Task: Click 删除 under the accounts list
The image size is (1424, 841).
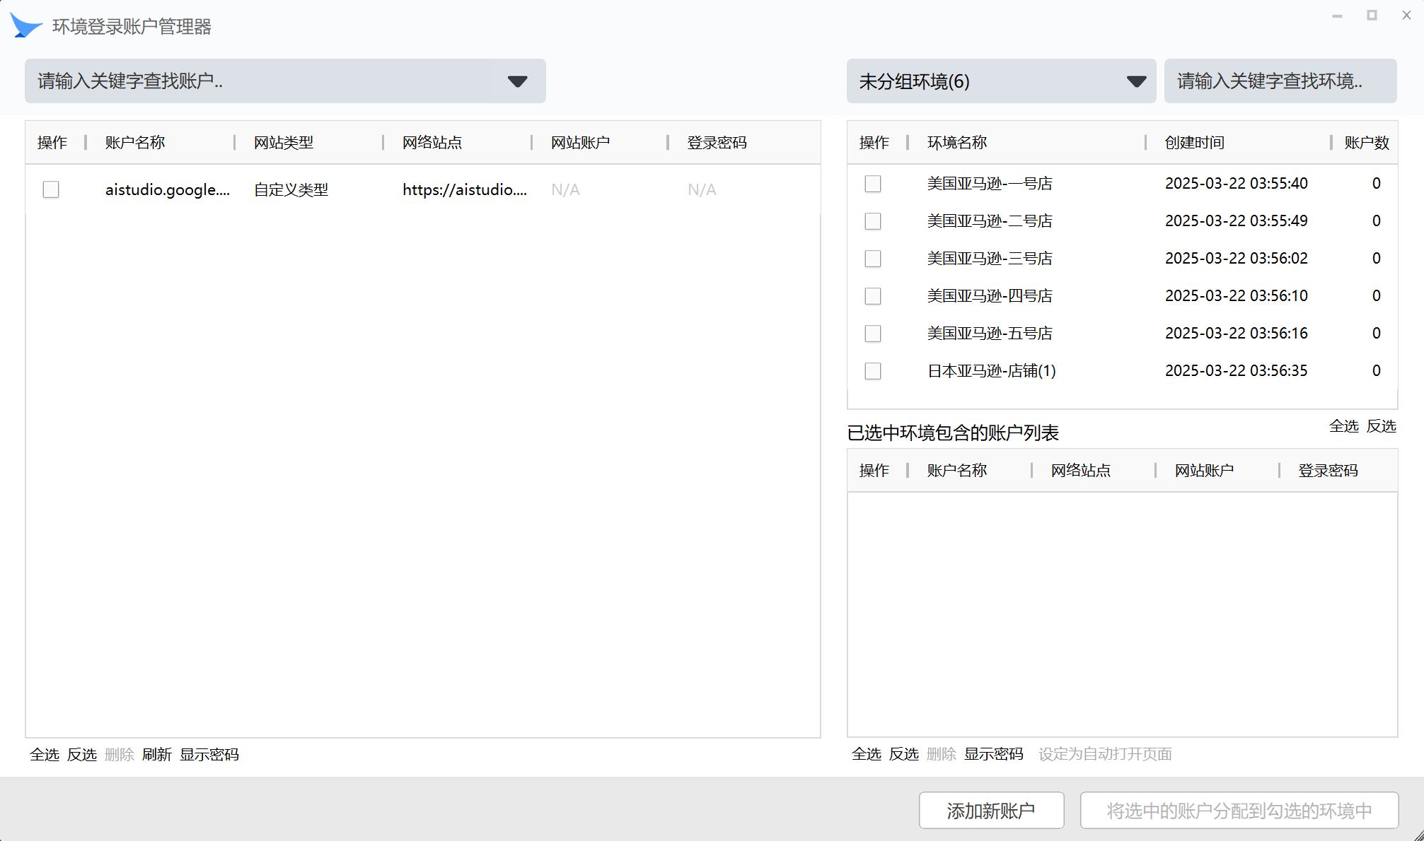Action: 120,755
